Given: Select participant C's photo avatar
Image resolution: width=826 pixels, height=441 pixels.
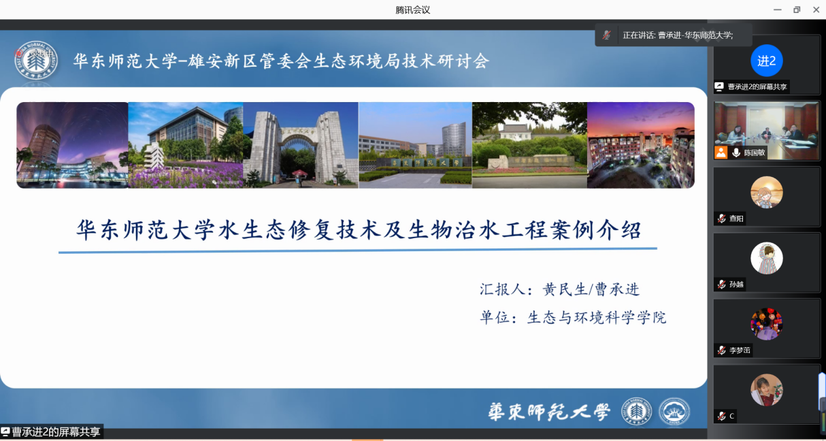Looking at the screenshot, I should (x=767, y=390).
